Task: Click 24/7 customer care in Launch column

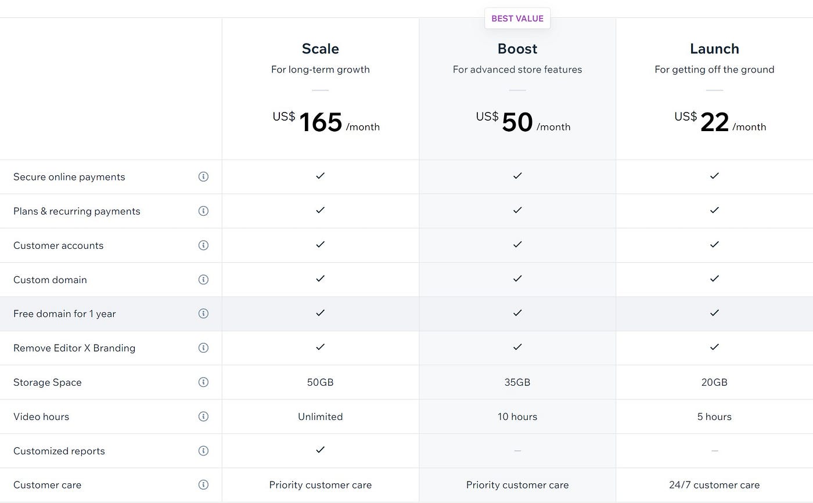Action: 714,485
